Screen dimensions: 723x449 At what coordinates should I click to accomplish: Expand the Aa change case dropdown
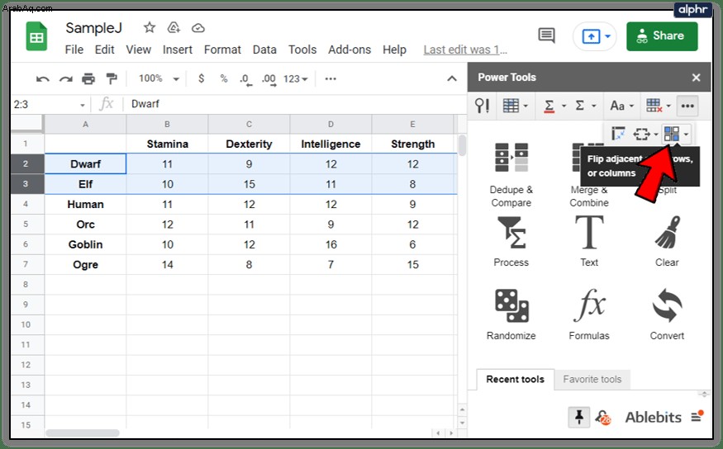coord(631,106)
